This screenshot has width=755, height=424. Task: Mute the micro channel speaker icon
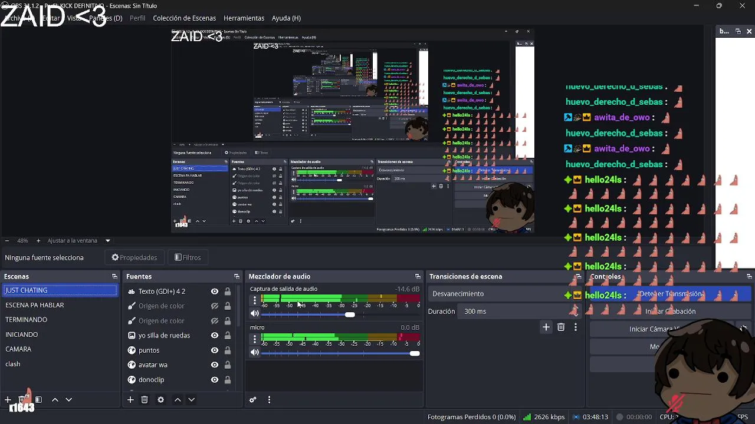tap(255, 353)
